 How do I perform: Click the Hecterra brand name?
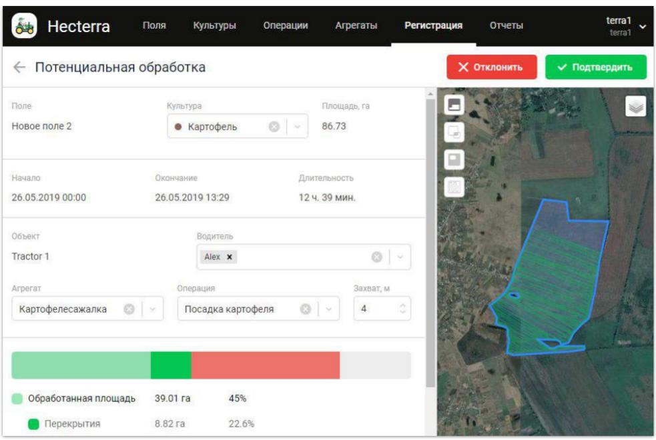[x=79, y=26]
